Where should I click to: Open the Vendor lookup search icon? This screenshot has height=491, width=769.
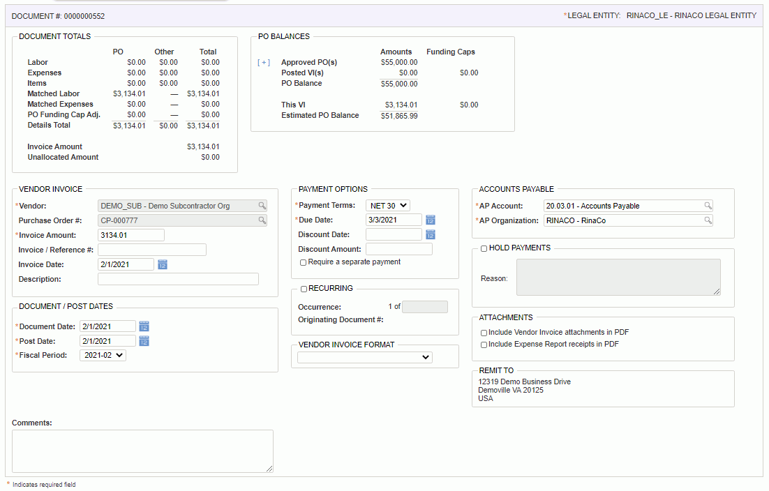click(x=262, y=206)
